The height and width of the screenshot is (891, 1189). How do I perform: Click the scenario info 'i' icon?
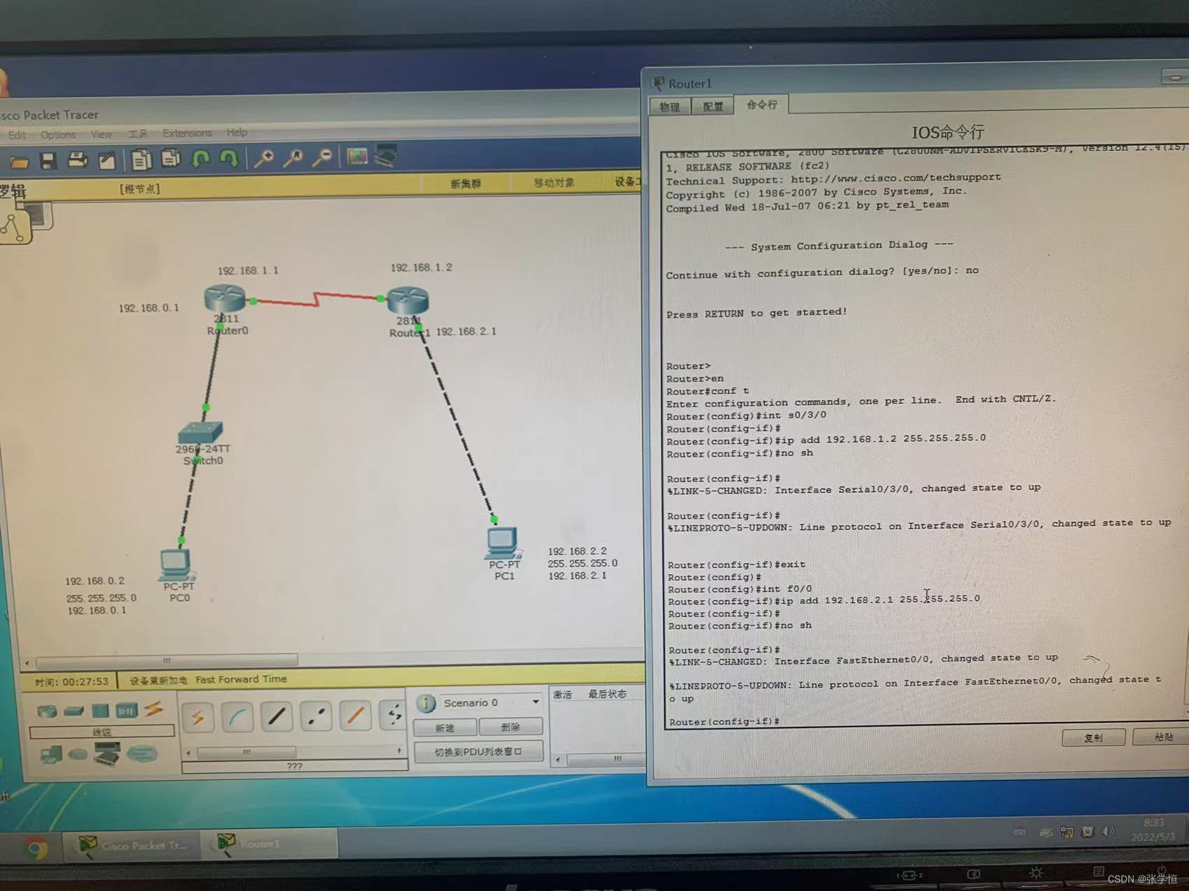point(426,703)
